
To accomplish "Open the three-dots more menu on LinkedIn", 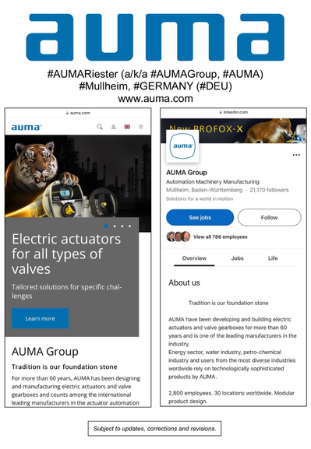I will tap(296, 155).
